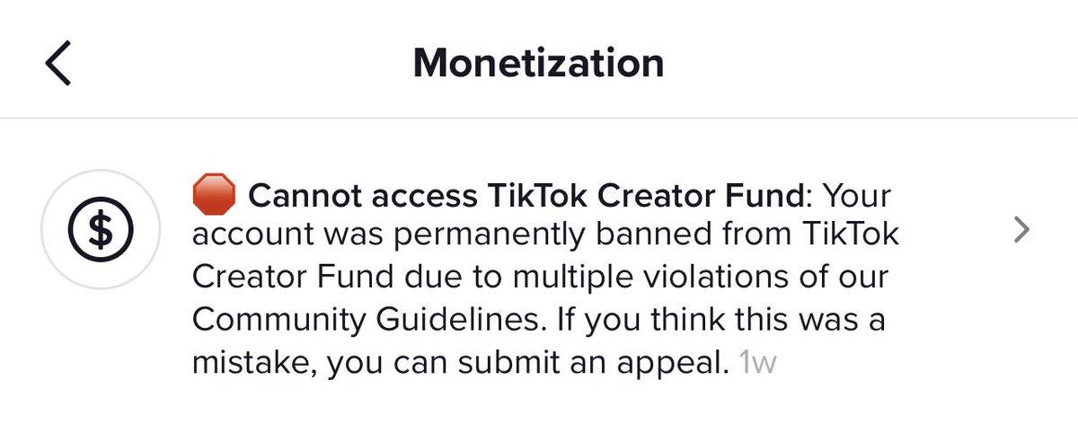Go back using the left arrow
1078x442 pixels.
point(57,64)
